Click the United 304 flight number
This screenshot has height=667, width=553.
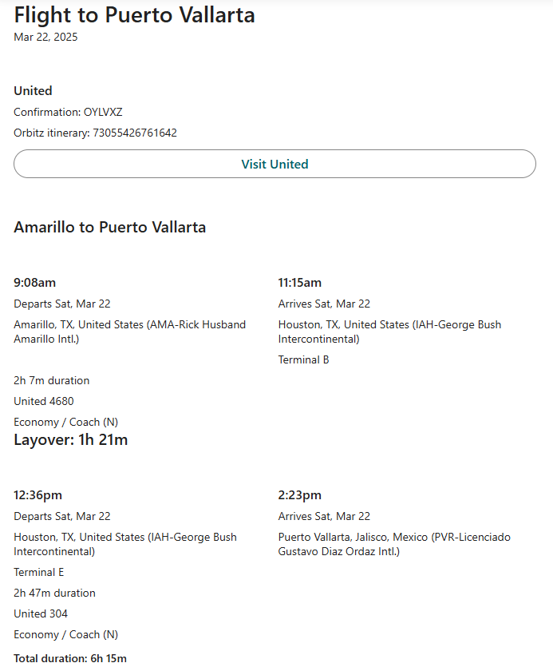(41, 613)
